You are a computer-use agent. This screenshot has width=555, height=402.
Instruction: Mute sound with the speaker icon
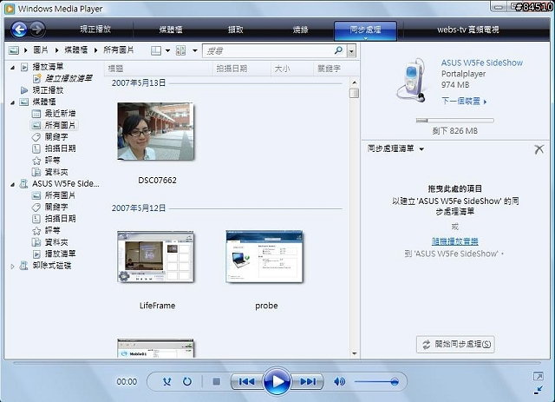tap(339, 382)
